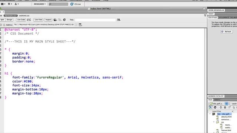The image size is (237, 133).
Task: Open the File Management icon menu
Action: [119, 20]
